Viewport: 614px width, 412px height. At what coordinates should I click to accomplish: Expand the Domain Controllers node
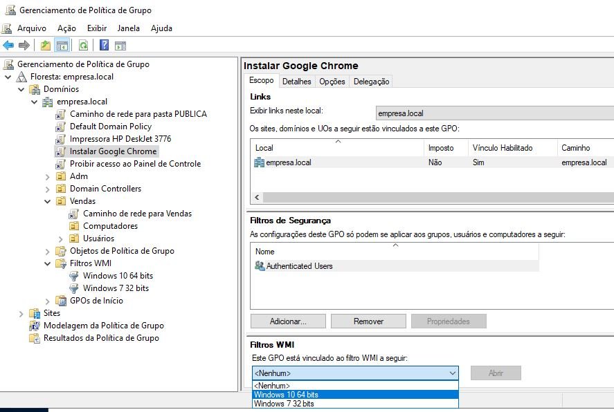(47, 189)
